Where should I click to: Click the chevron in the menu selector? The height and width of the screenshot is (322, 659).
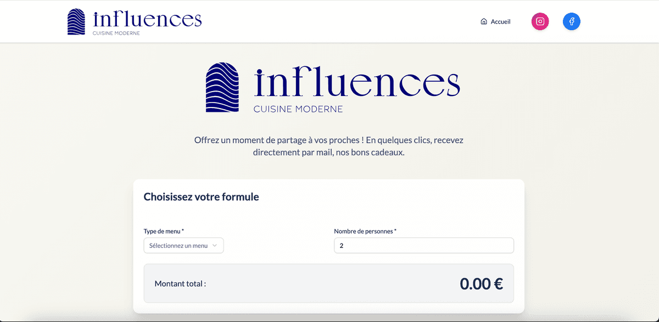215,246
